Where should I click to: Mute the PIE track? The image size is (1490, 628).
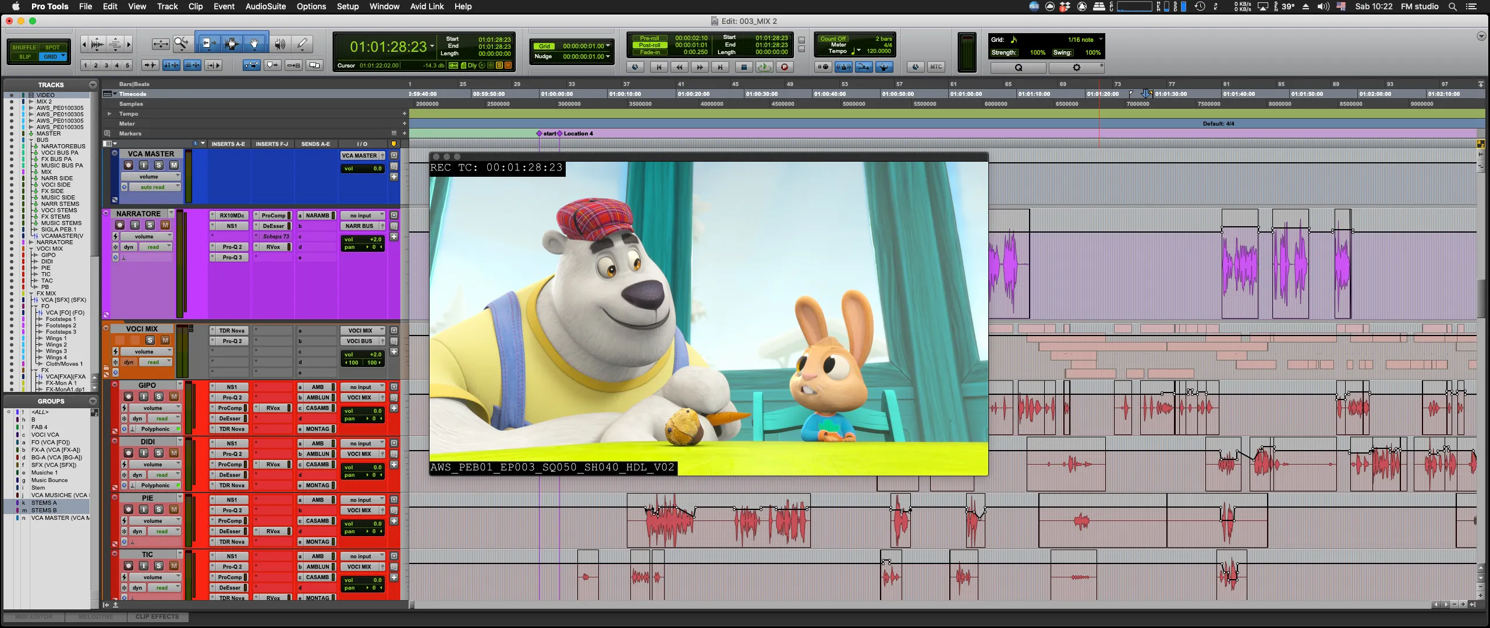pyautogui.click(x=174, y=509)
